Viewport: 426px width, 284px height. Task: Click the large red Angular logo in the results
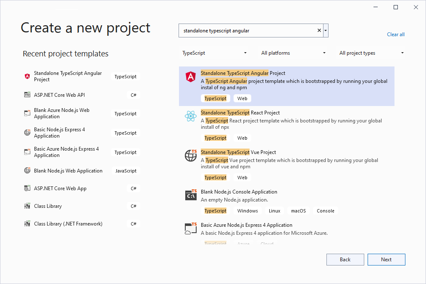pos(191,77)
